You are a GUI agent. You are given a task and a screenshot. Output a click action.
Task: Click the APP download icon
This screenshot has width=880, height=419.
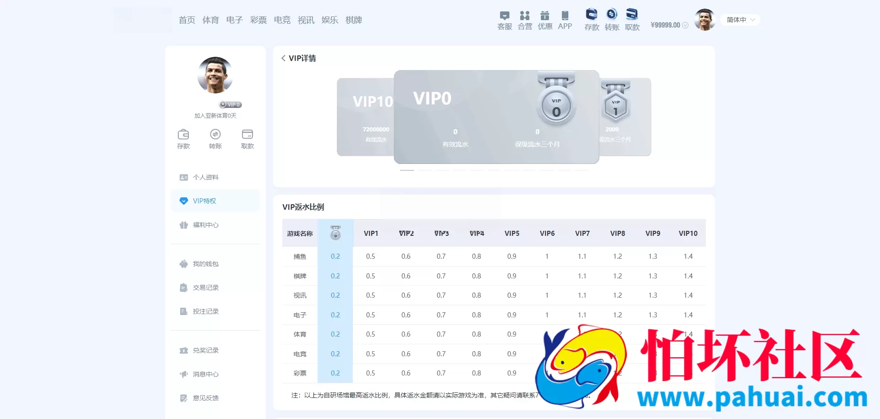(x=565, y=21)
